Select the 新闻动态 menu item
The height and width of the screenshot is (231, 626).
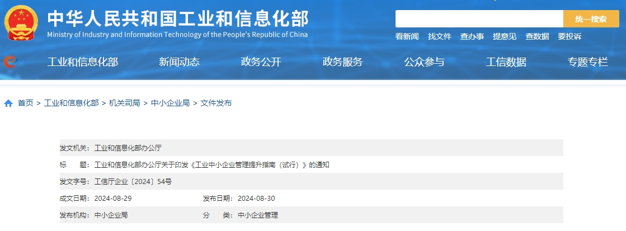pyautogui.click(x=179, y=62)
